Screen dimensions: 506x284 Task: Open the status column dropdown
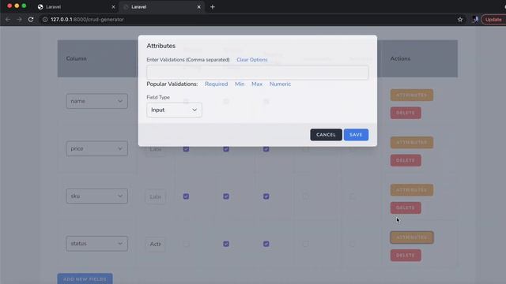(96, 244)
